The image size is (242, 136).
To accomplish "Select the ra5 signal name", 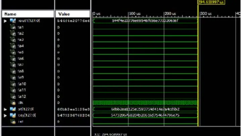I will click(x=21, y=52).
